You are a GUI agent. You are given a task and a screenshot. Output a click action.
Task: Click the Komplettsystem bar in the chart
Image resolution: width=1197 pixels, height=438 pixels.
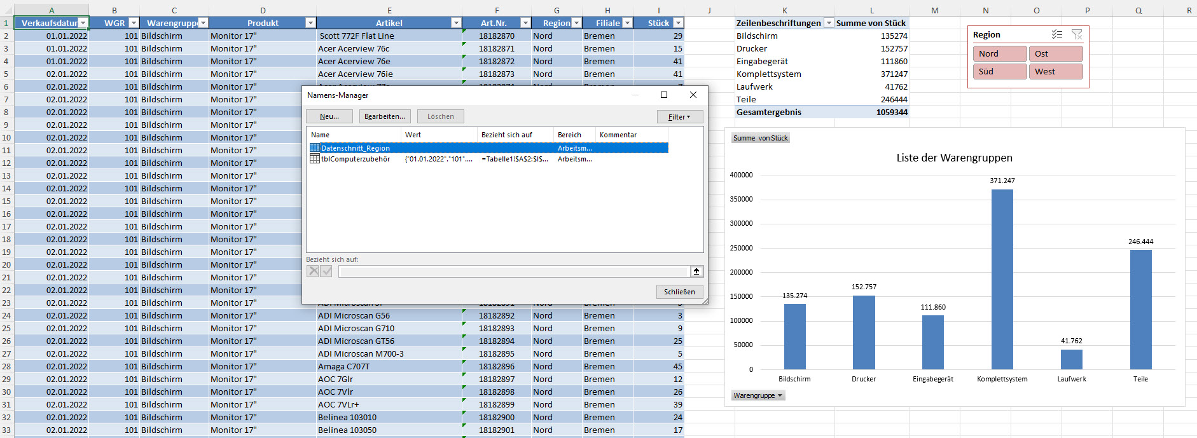[1002, 280]
